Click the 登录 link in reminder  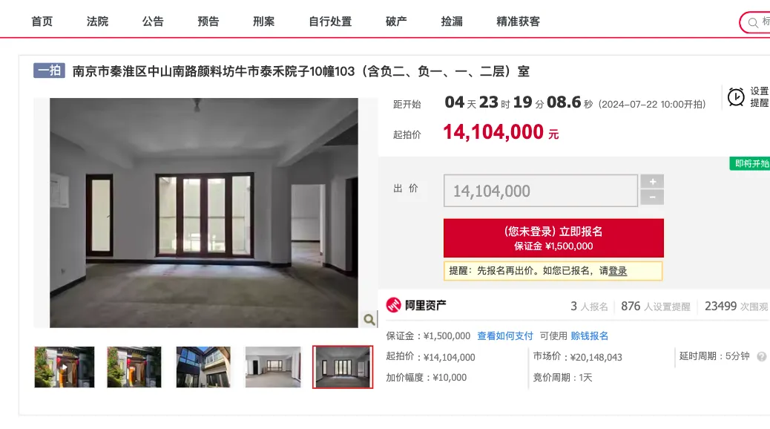point(618,271)
